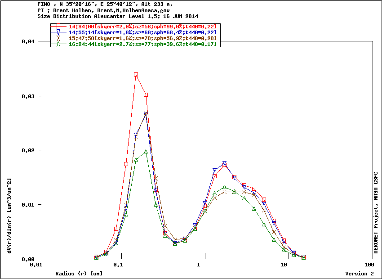The image size is (382, 279).
Task: Select the 14:55:14 legend entry text
Action: [142, 32]
